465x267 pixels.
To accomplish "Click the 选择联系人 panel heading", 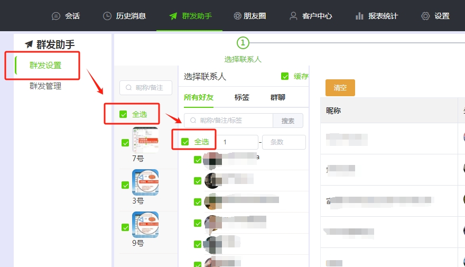I will (205, 77).
